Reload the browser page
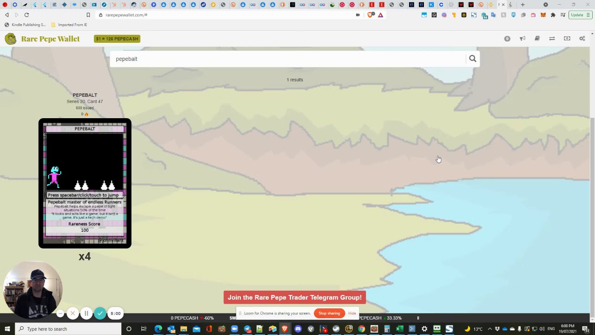Viewport: 595px width, 335px height. [x=26, y=15]
